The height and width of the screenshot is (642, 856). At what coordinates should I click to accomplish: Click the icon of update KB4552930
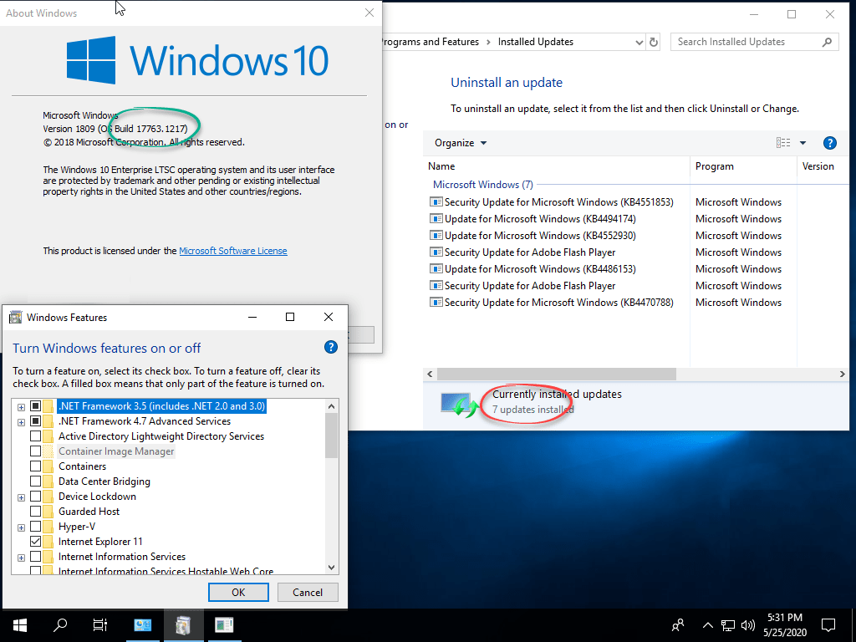coord(436,236)
